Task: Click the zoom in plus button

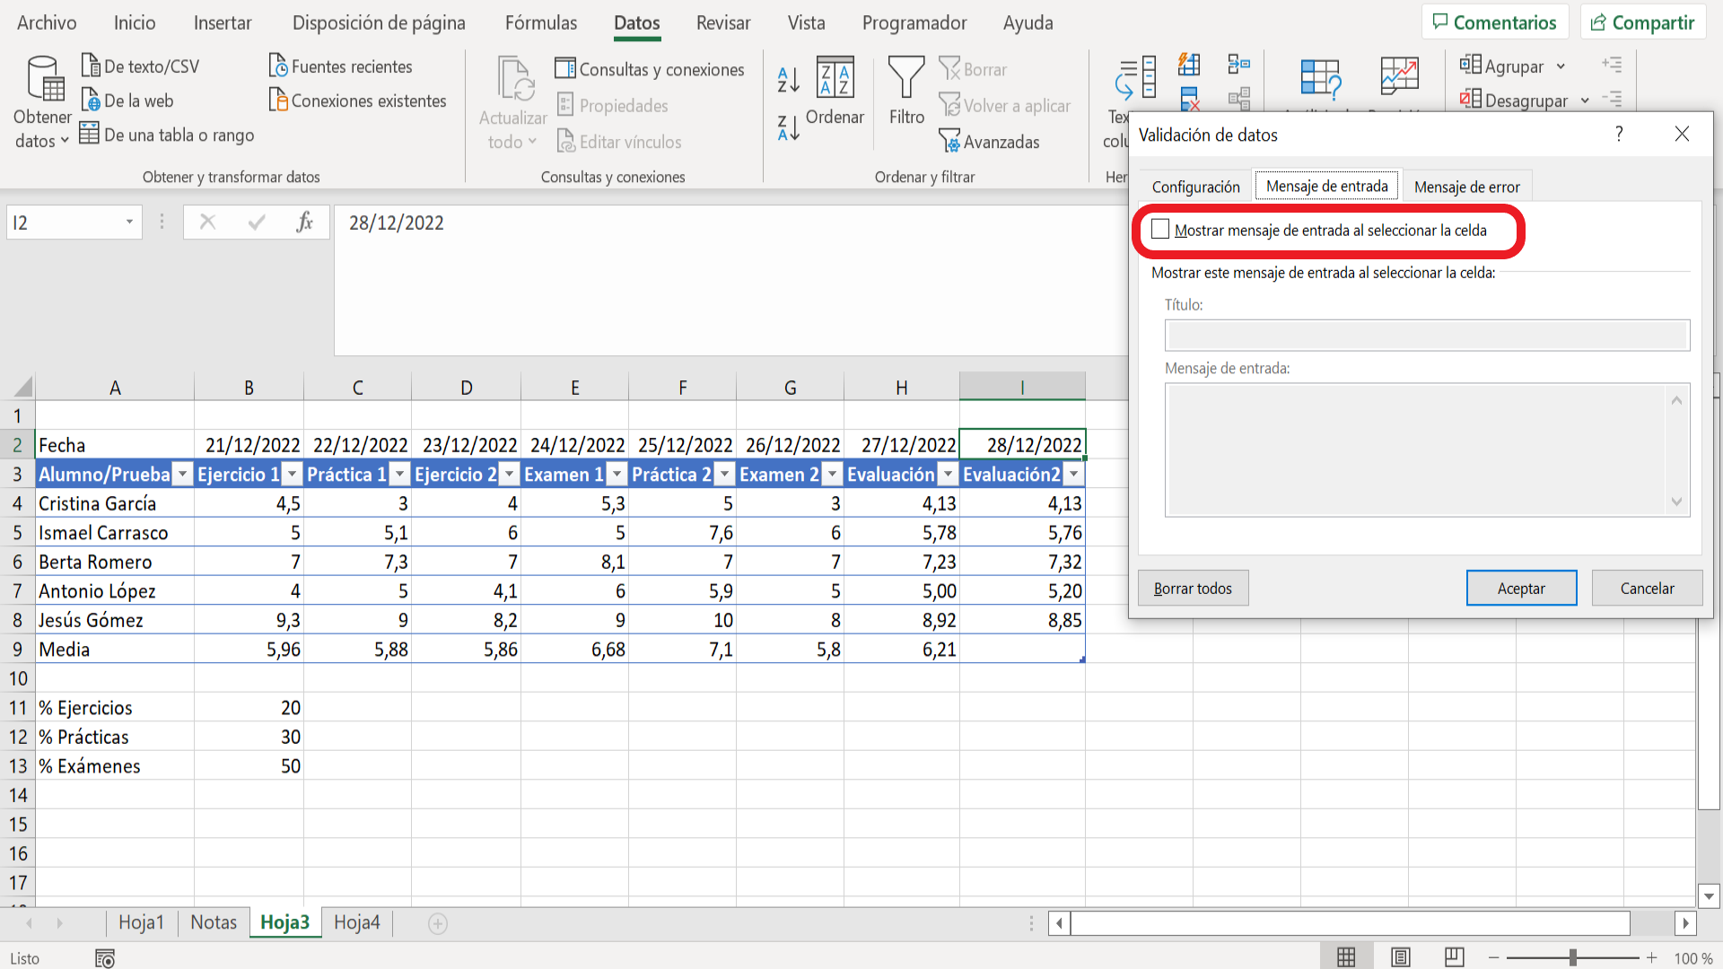Action: pos(1651,958)
